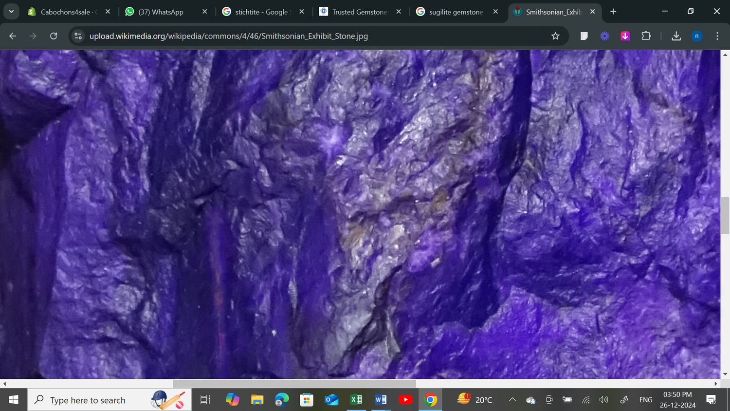Reload the current page
Viewport: 730px width, 411px height.
[x=54, y=36]
